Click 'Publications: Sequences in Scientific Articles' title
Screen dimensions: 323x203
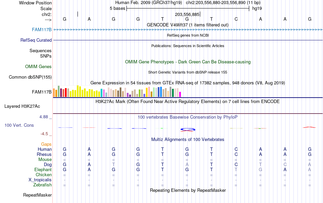(188, 46)
